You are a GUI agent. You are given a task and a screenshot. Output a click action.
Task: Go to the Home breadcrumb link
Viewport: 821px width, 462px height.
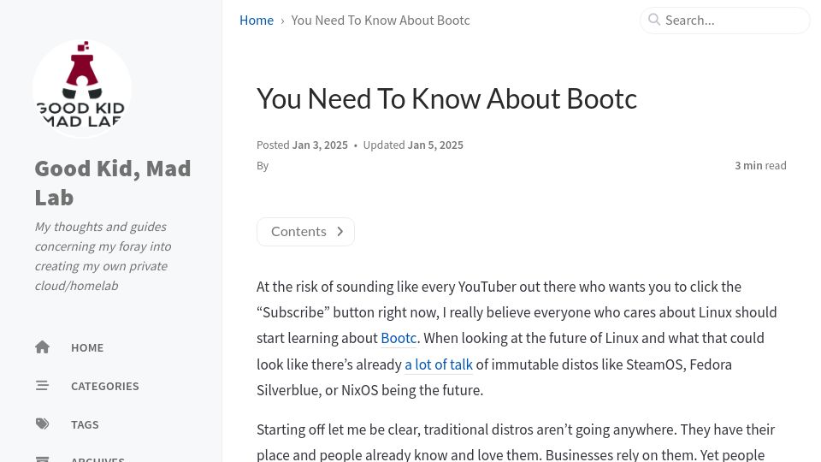[x=257, y=21]
